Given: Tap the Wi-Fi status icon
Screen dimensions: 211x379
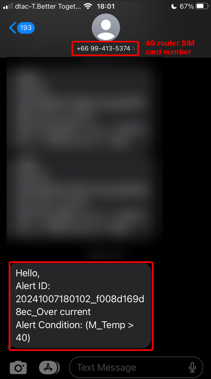Looking at the screenshot, I should [x=88, y=7].
